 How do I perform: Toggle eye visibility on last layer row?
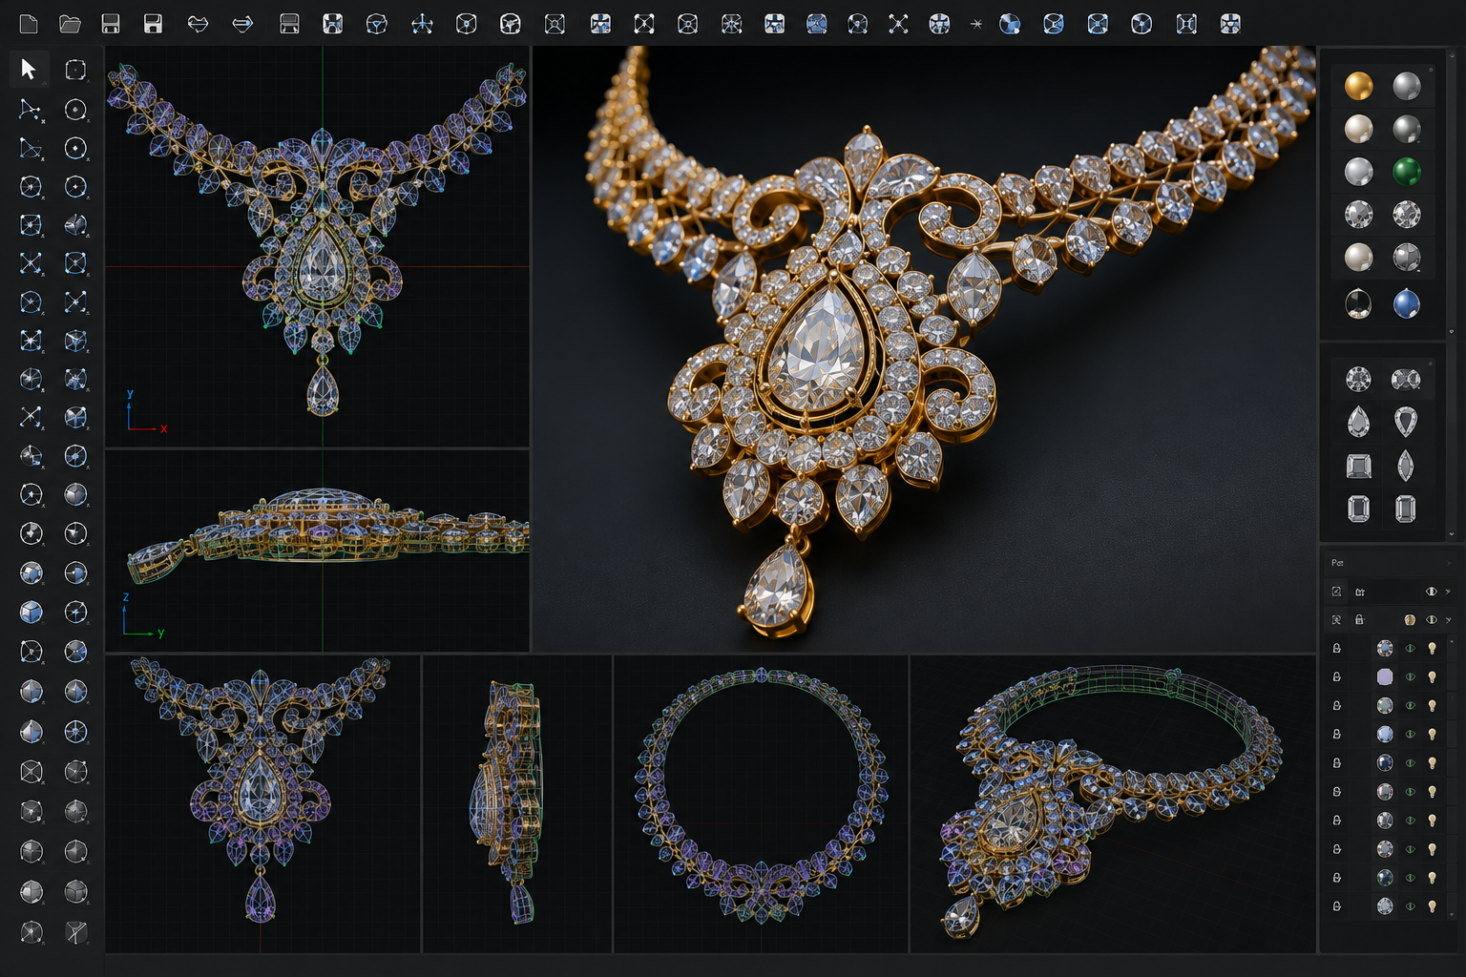point(1410,905)
